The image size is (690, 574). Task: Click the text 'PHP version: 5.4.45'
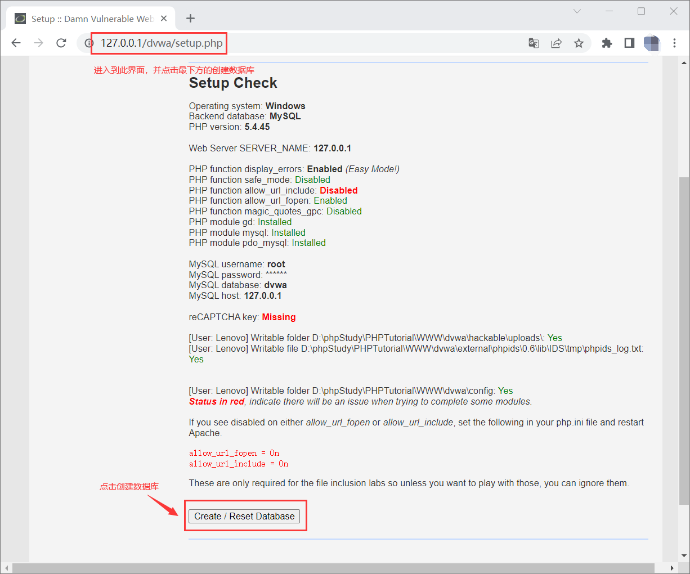pyautogui.click(x=230, y=127)
